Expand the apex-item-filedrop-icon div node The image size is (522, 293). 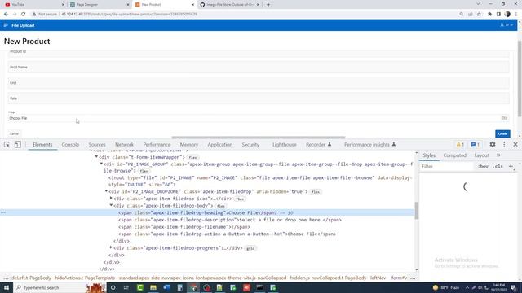coord(111,199)
